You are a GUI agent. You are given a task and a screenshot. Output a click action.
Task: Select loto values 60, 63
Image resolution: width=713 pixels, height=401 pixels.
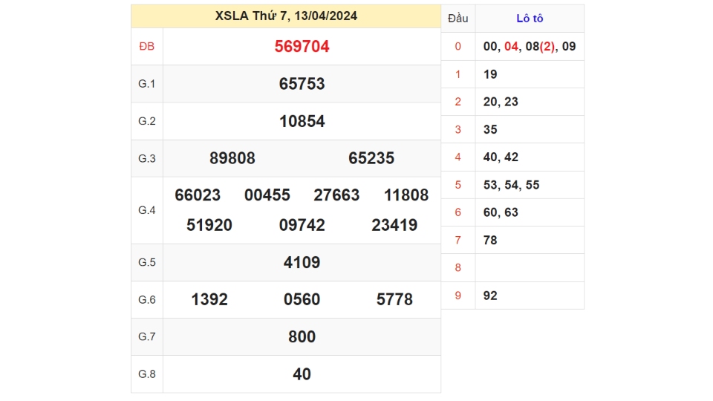tap(501, 212)
